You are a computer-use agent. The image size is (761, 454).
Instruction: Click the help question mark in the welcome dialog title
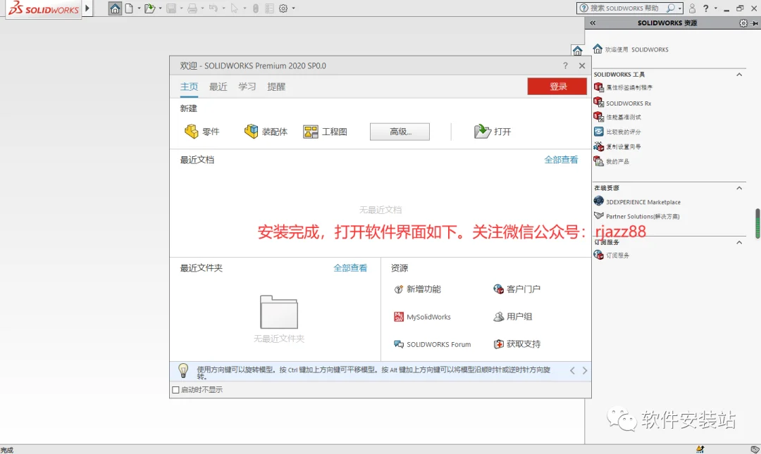(x=565, y=66)
